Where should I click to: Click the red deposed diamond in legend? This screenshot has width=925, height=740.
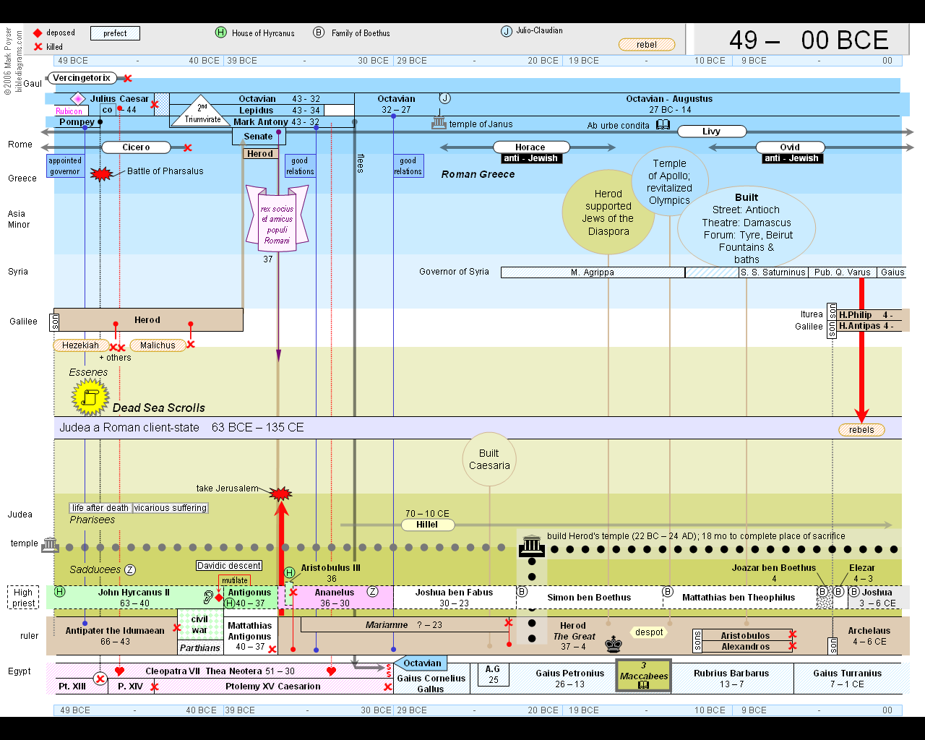tap(38, 33)
